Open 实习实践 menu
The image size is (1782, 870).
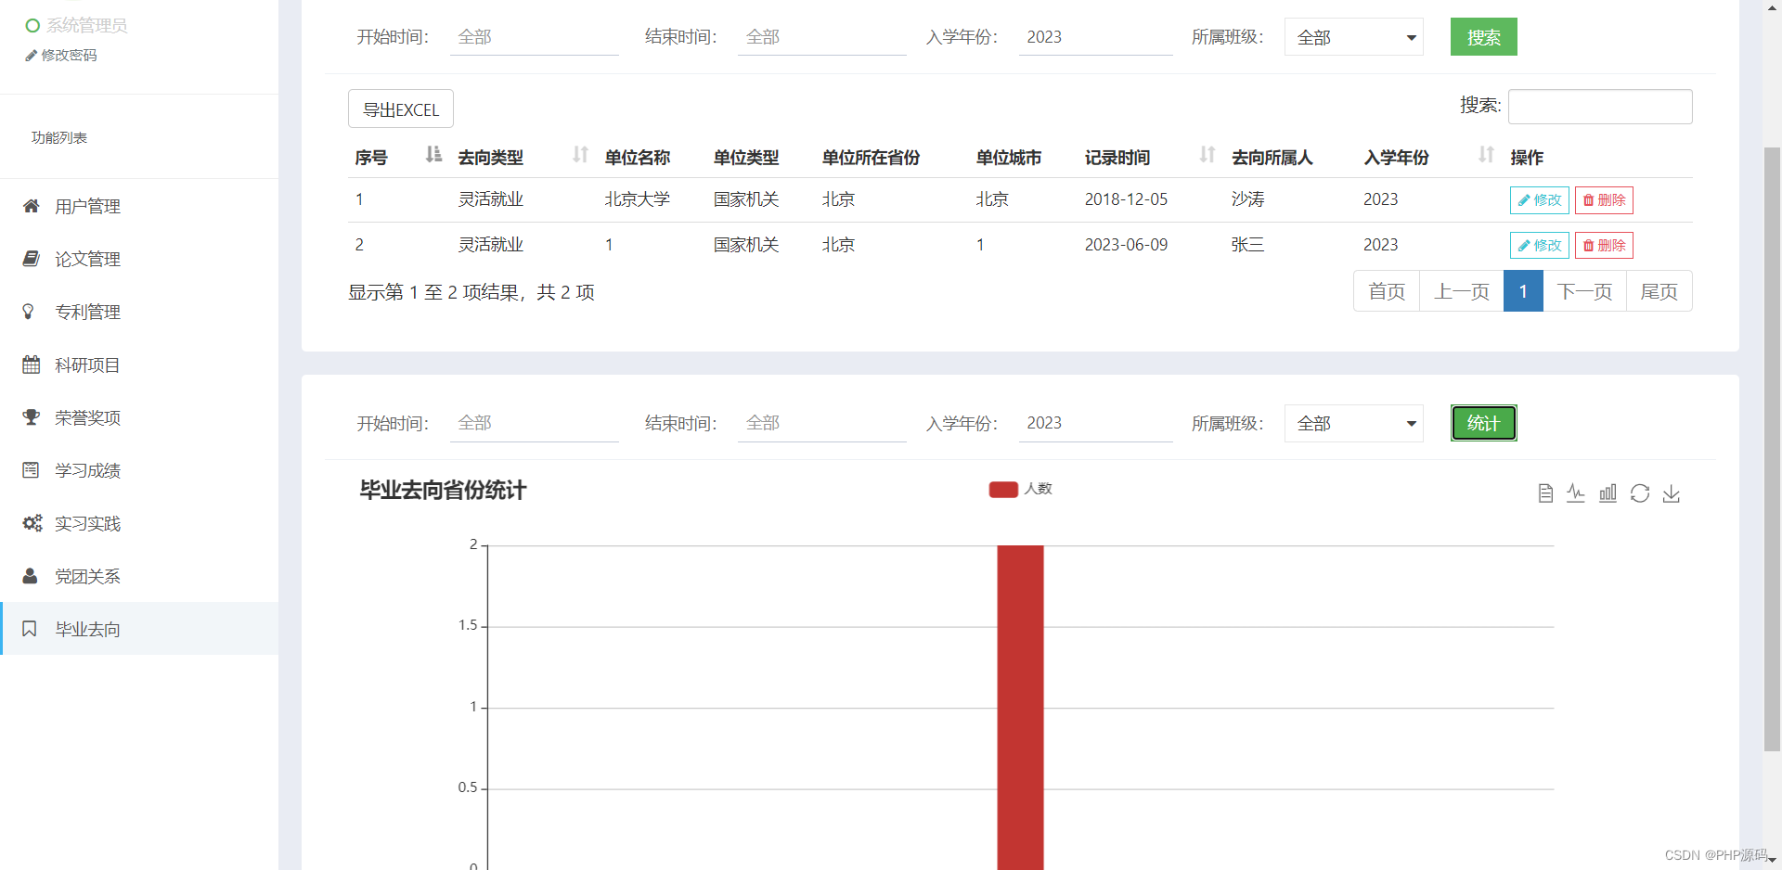pyautogui.click(x=139, y=523)
